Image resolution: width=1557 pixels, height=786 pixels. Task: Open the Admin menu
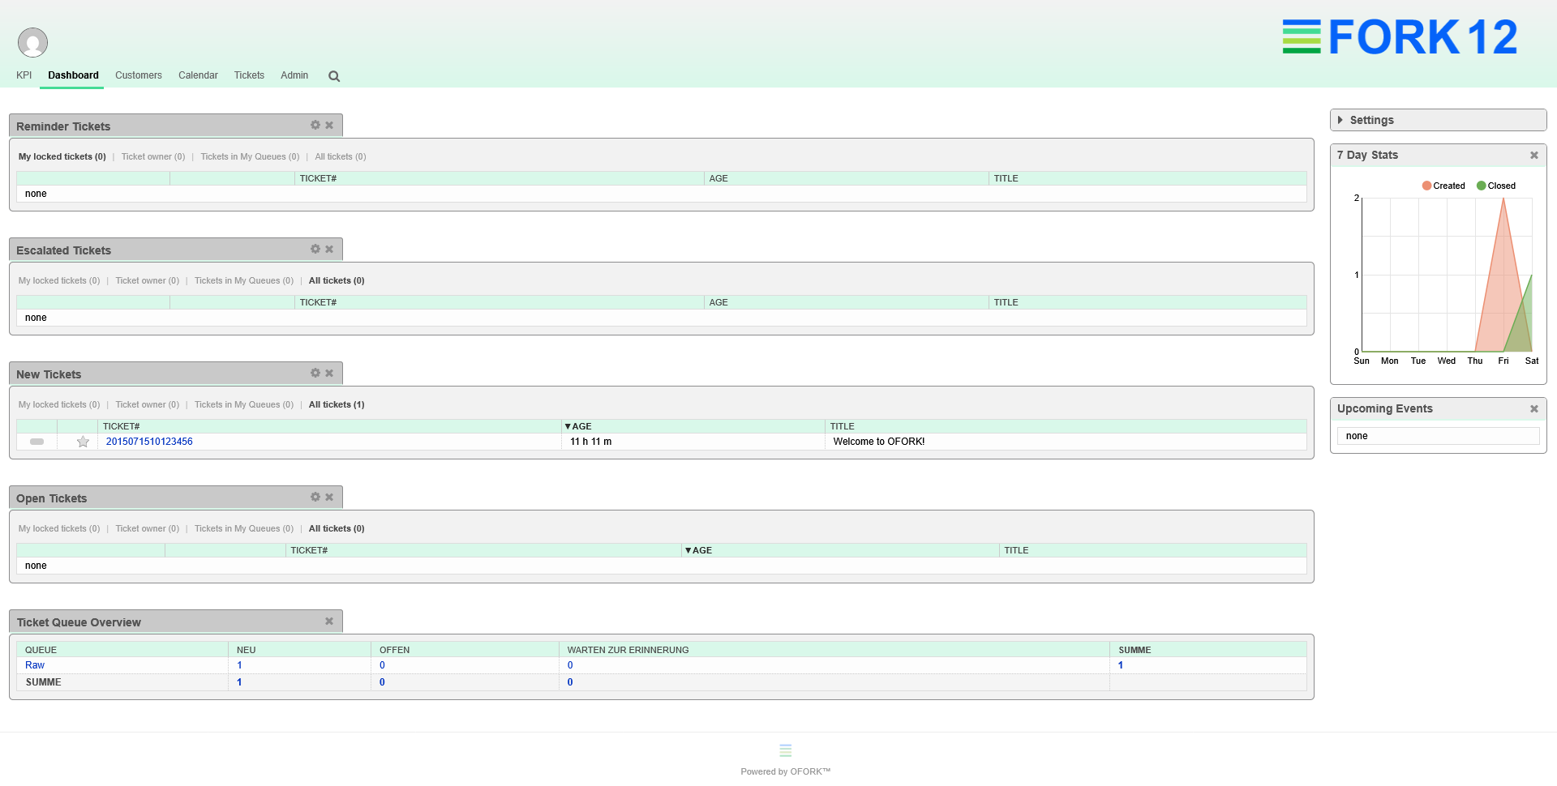coord(294,75)
